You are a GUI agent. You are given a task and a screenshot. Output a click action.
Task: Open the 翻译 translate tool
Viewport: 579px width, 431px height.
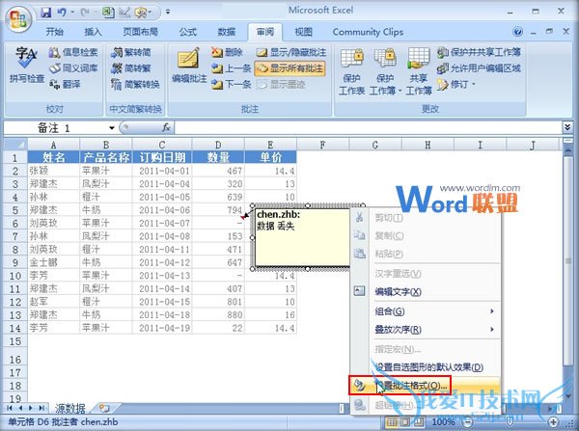click(x=65, y=85)
